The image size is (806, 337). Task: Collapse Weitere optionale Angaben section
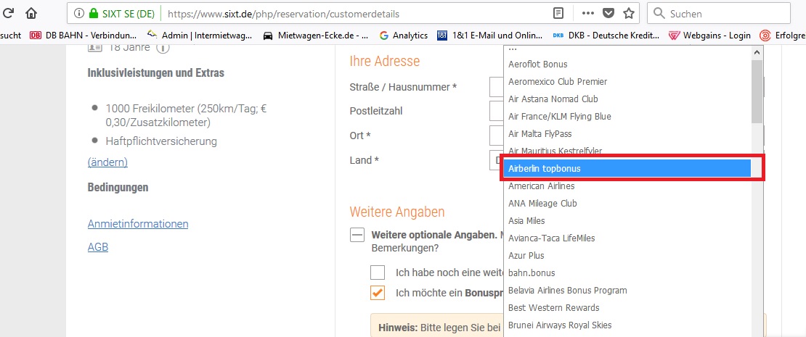357,236
